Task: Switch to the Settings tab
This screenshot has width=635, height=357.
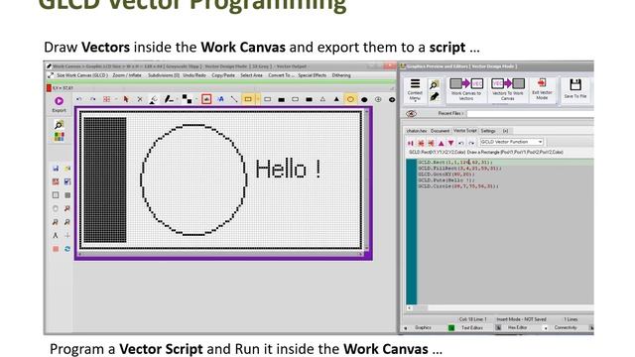Action: pos(488,131)
